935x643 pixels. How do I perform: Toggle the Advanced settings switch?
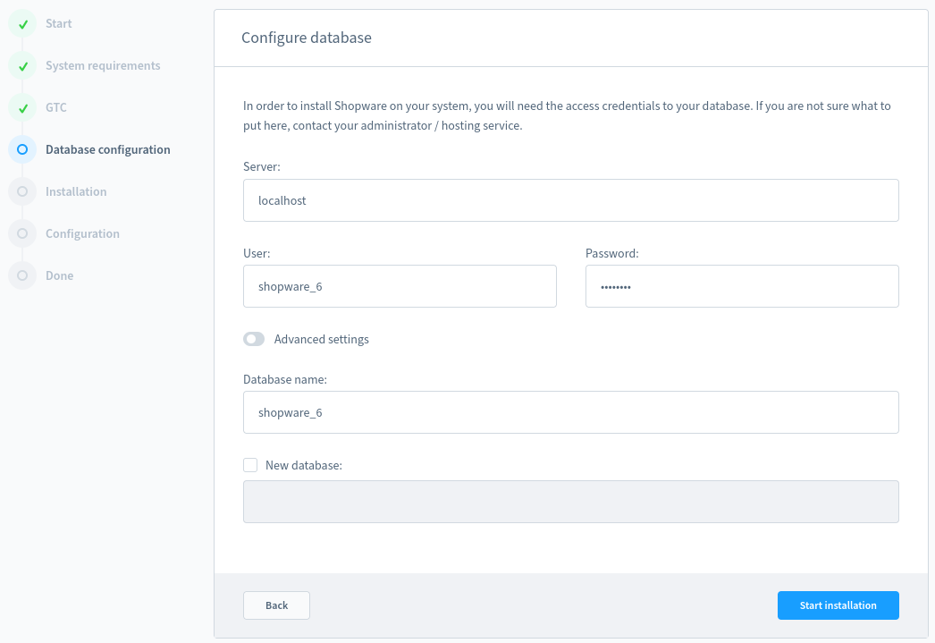point(254,340)
